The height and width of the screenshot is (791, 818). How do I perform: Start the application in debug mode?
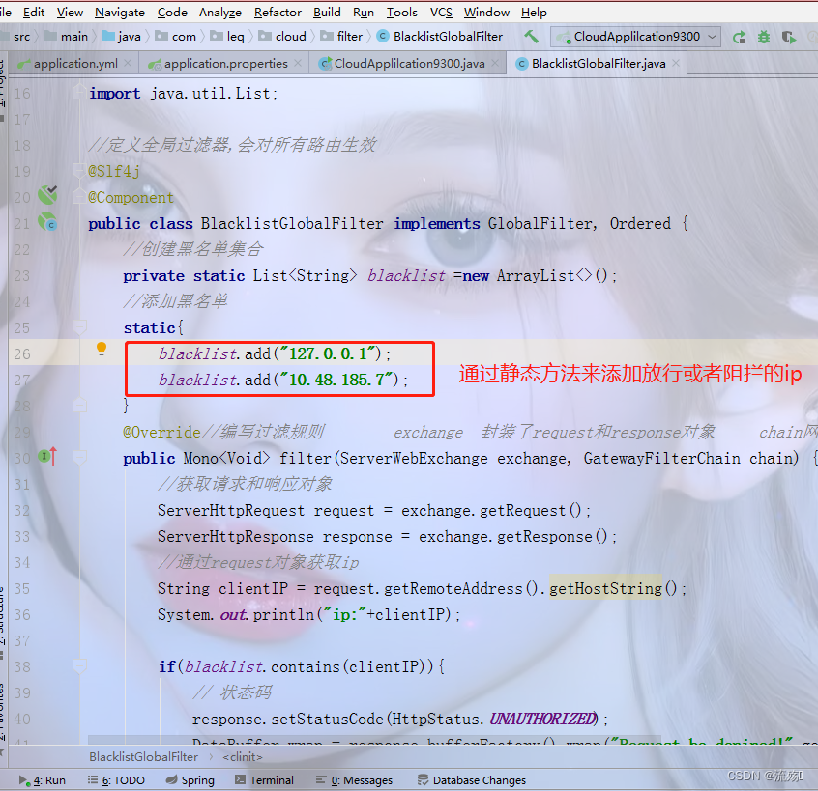coord(764,37)
